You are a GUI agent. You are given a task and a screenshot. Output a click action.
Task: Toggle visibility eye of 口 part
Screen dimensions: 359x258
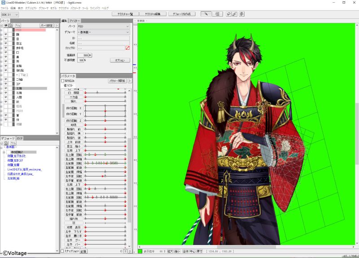[6, 52]
